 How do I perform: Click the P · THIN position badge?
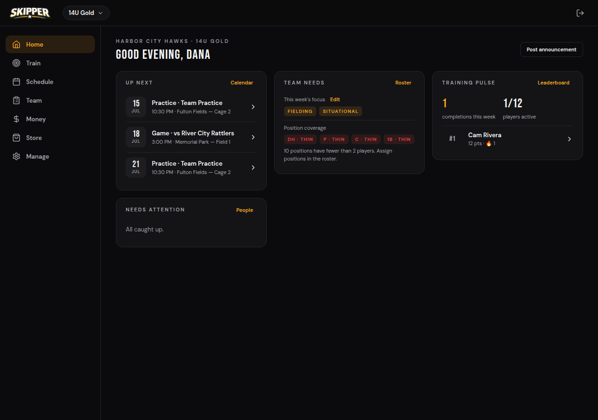[334, 140]
